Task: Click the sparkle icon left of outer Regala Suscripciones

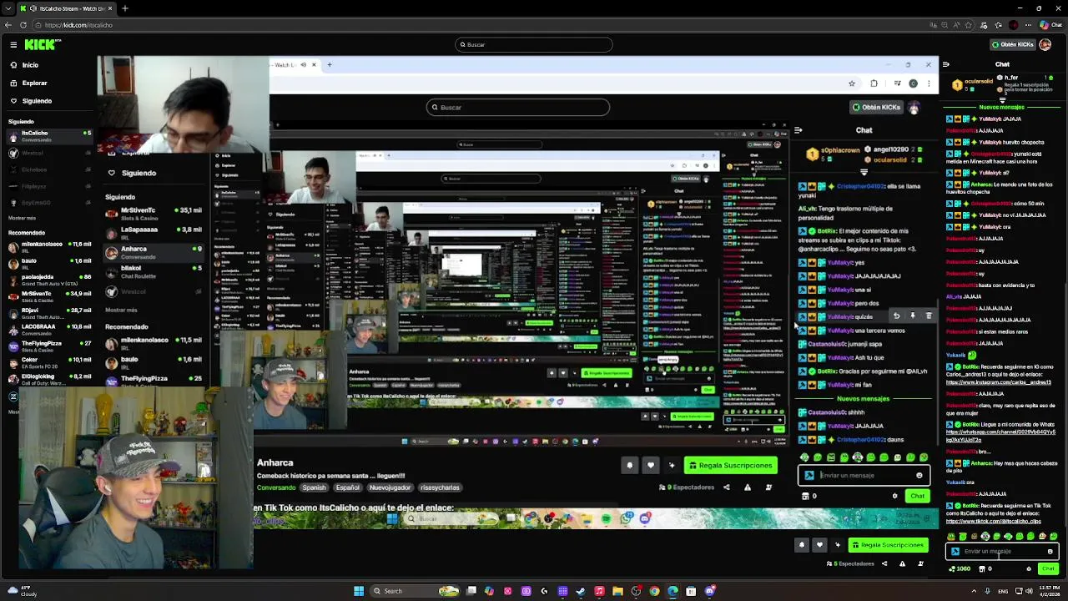Action: click(837, 545)
